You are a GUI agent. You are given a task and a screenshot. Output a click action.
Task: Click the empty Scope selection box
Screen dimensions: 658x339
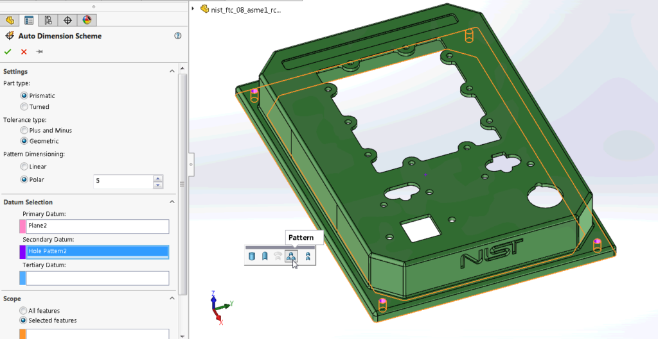[98, 334]
